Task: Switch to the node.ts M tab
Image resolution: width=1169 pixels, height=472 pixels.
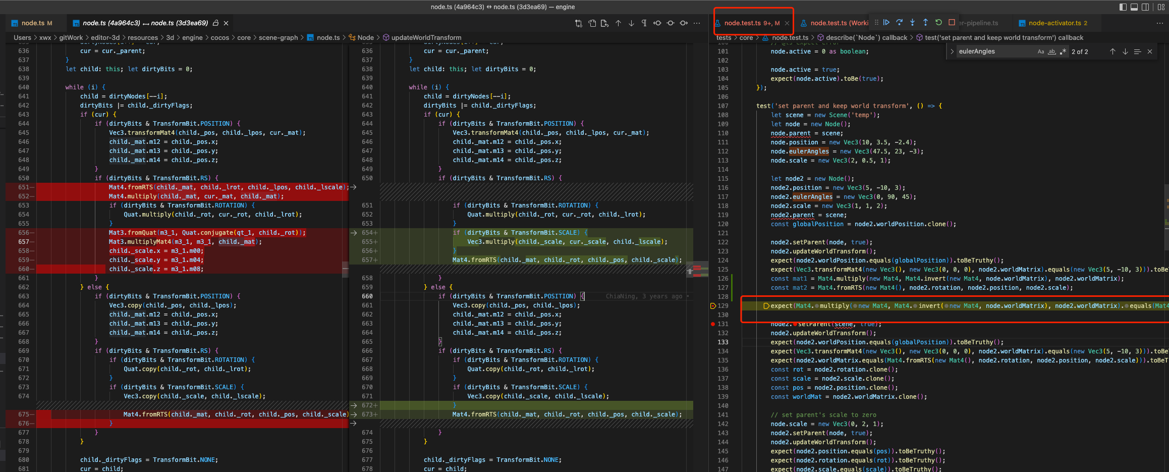Action: tap(33, 23)
